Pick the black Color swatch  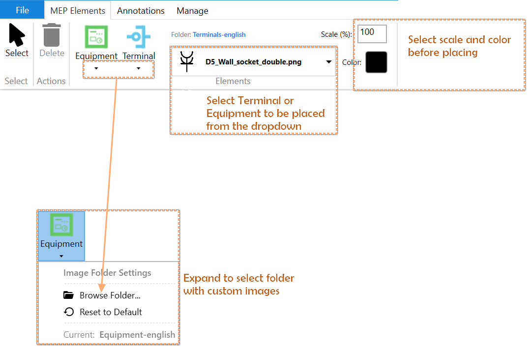[x=376, y=62]
